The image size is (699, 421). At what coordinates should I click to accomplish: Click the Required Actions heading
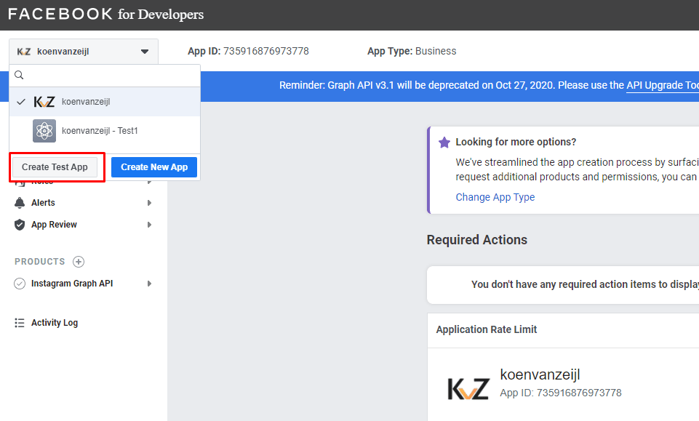(476, 240)
